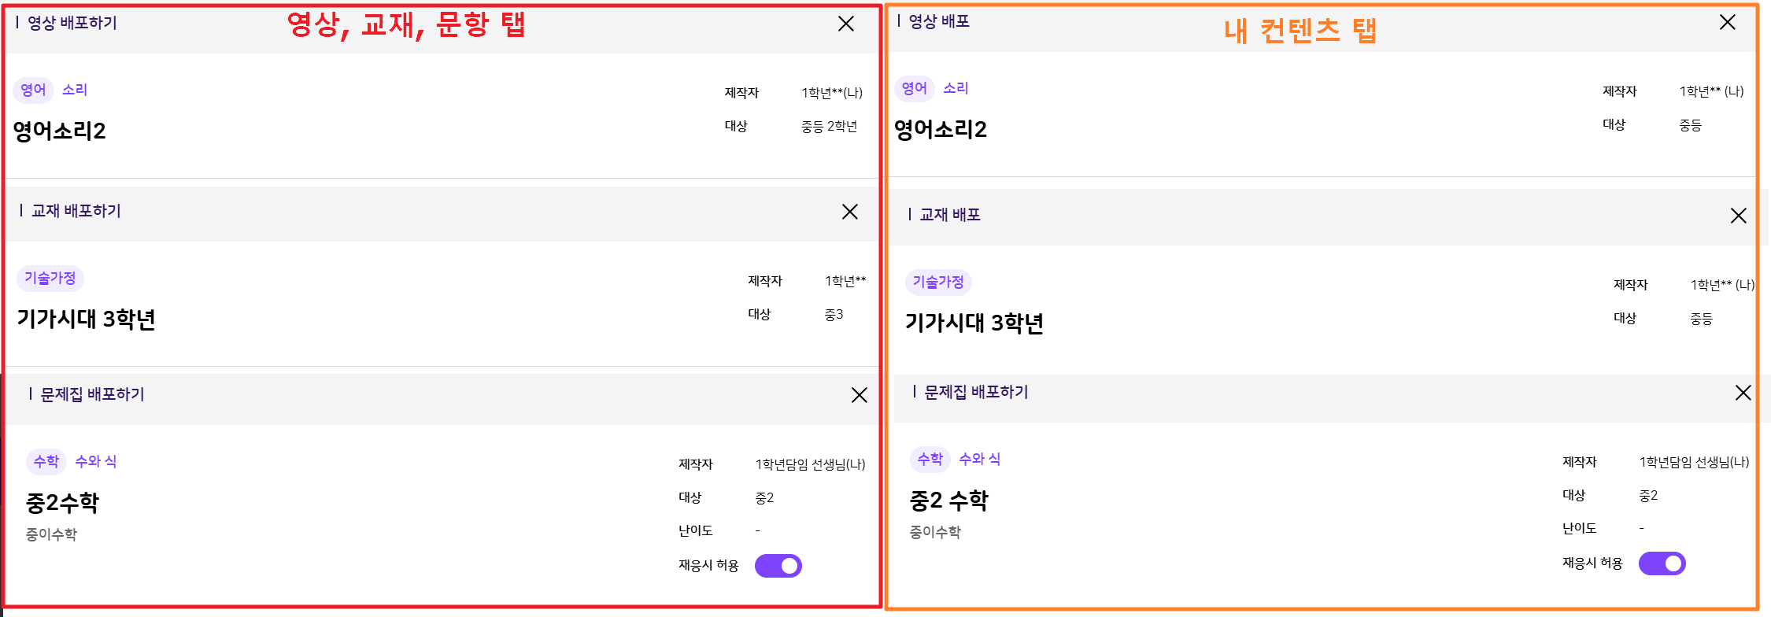Click the 영어 tag in 영상 배포하기
Screen dimensions: 1771x617
(33, 90)
